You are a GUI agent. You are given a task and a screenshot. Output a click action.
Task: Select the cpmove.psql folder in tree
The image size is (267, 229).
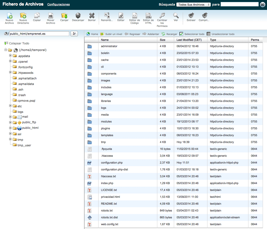26,101
